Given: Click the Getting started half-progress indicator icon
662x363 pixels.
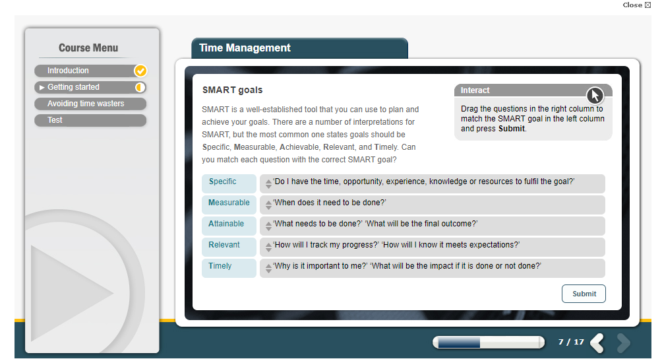Looking at the screenshot, I should (140, 87).
